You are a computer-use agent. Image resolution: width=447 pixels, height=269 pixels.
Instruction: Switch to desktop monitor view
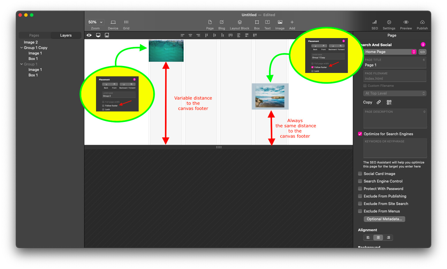pos(98,35)
